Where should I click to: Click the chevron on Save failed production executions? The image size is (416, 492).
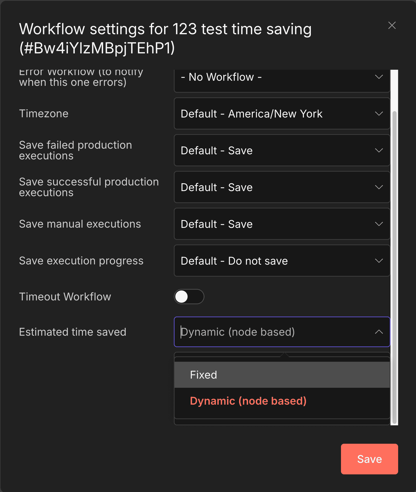[x=379, y=150]
